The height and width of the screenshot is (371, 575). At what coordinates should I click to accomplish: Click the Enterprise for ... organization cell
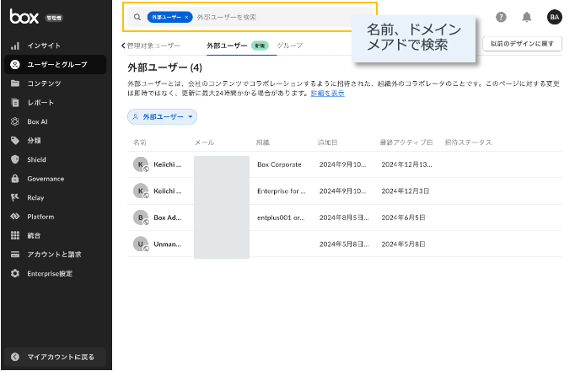[282, 191]
